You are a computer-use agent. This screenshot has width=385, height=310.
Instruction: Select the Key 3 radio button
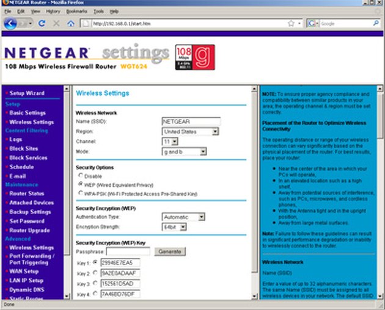95,283
